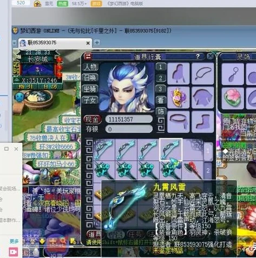256x258 pixels.
Task: Click the 现金 button
Action: (92, 119)
